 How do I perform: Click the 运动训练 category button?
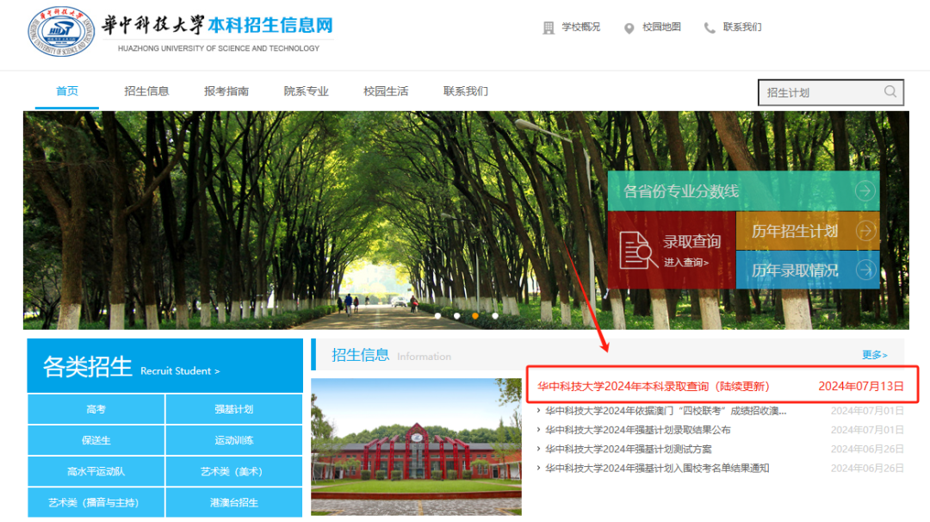(234, 441)
